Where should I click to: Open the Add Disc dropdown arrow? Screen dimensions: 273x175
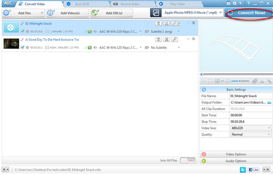(x=42, y=13)
